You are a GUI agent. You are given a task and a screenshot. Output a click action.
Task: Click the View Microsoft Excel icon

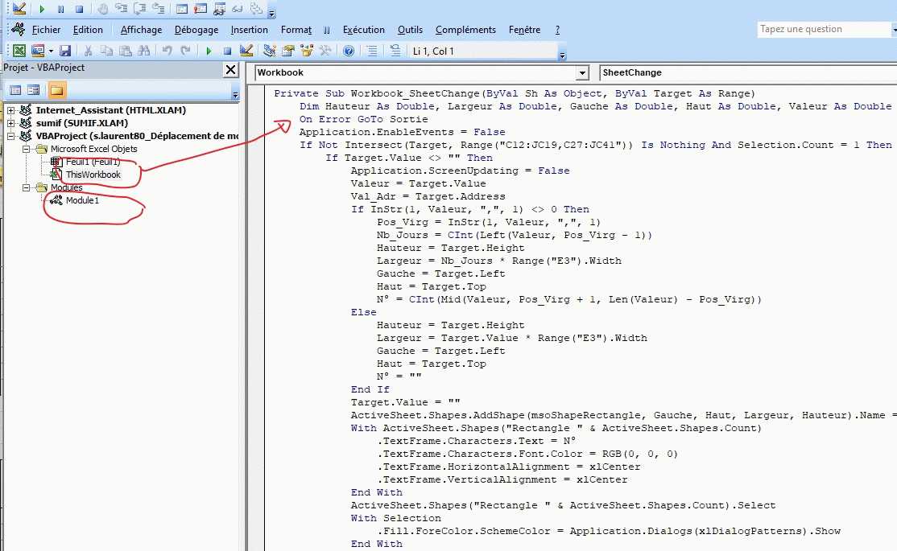click(18, 51)
